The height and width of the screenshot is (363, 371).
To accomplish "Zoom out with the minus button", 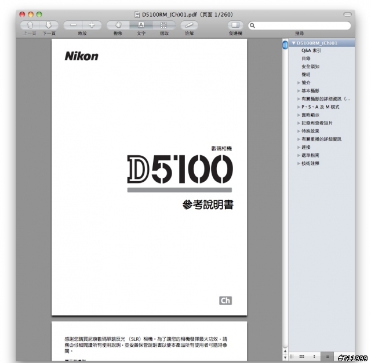I will pyautogui.click(x=73, y=25).
